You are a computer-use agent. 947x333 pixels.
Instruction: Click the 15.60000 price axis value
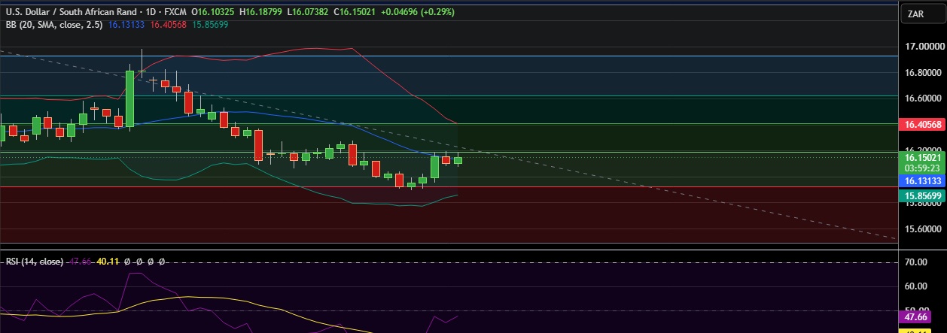(924, 229)
